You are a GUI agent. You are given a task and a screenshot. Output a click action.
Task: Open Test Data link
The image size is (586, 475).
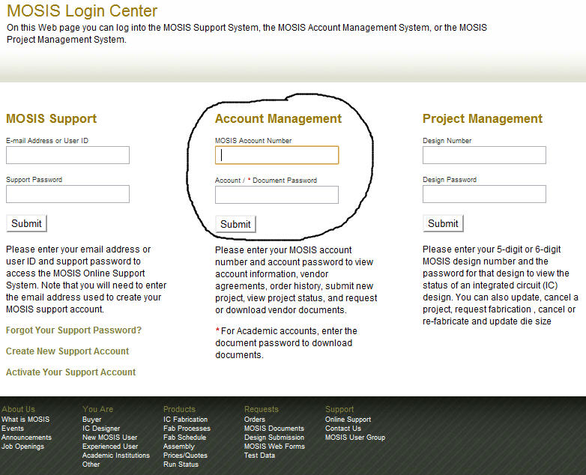tap(260, 456)
